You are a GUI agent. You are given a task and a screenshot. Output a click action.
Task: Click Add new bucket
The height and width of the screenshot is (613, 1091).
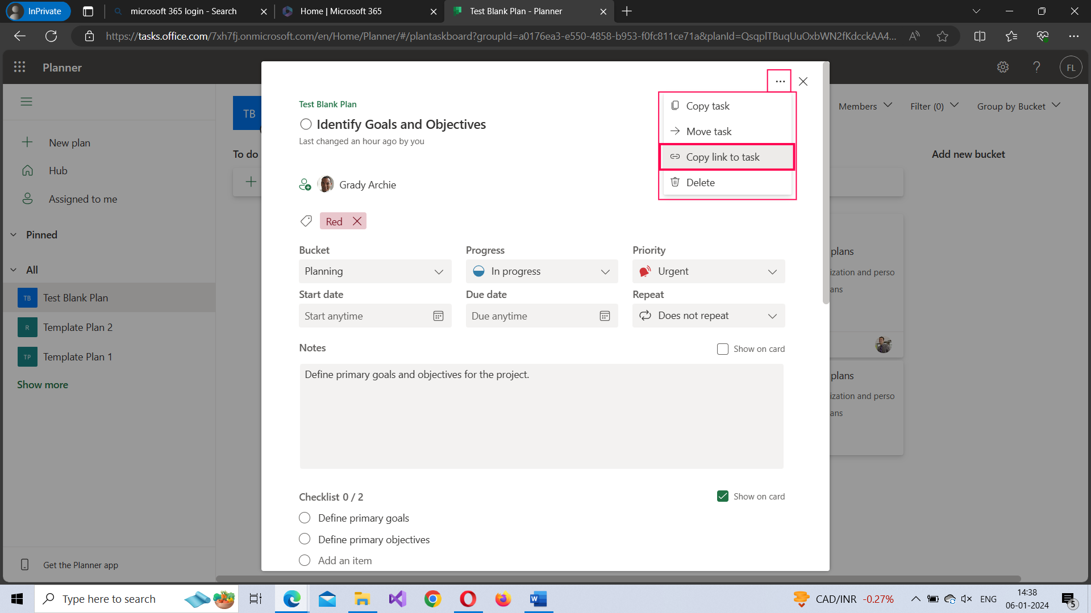pos(968,154)
